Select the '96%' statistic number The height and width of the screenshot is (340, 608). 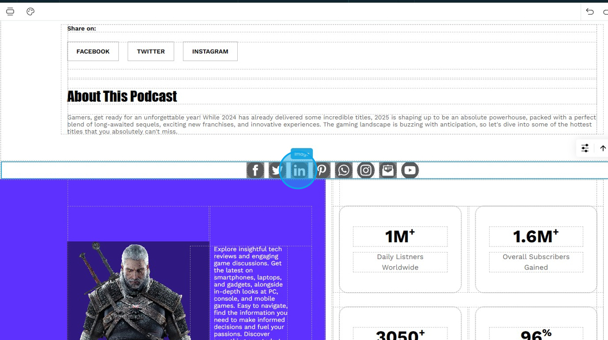[536, 335]
